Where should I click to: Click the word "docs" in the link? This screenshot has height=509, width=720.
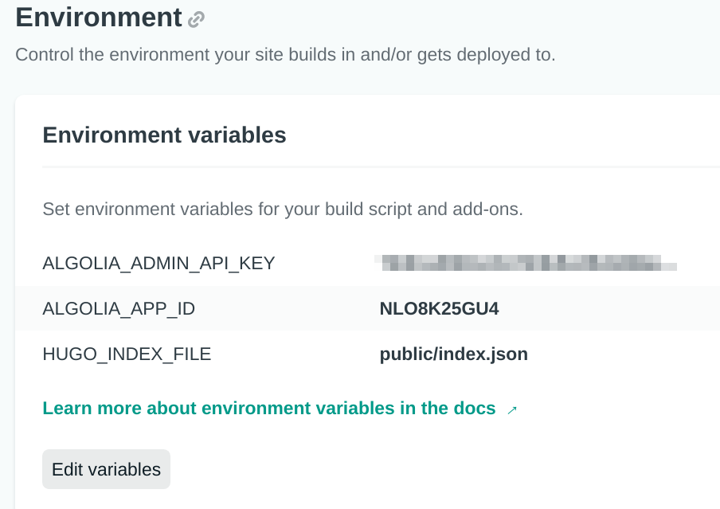475,409
